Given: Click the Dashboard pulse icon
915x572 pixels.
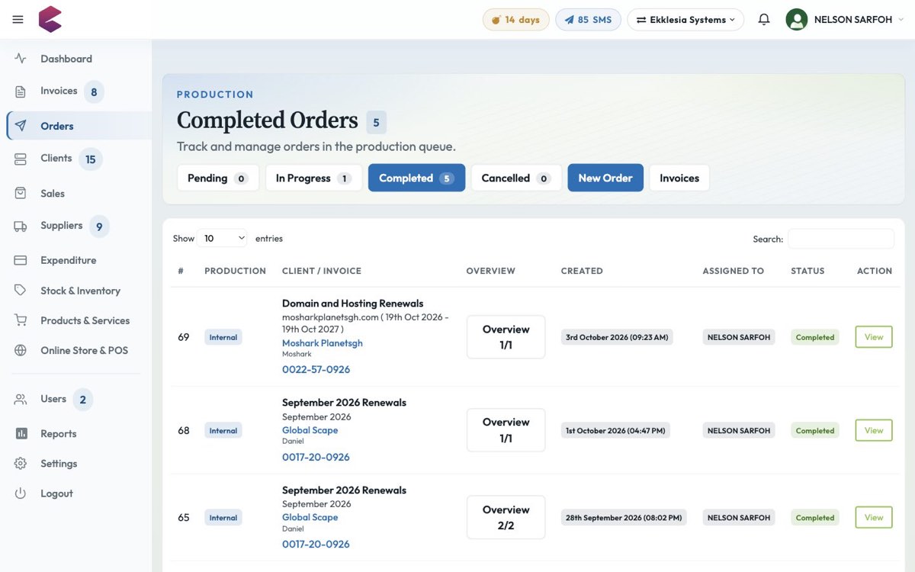Looking at the screenshot, I should [x=21, y=59].
